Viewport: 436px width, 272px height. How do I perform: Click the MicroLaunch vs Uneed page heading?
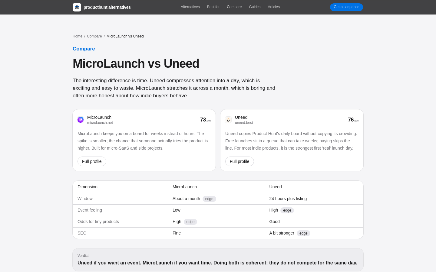click(x=136, y=63)
